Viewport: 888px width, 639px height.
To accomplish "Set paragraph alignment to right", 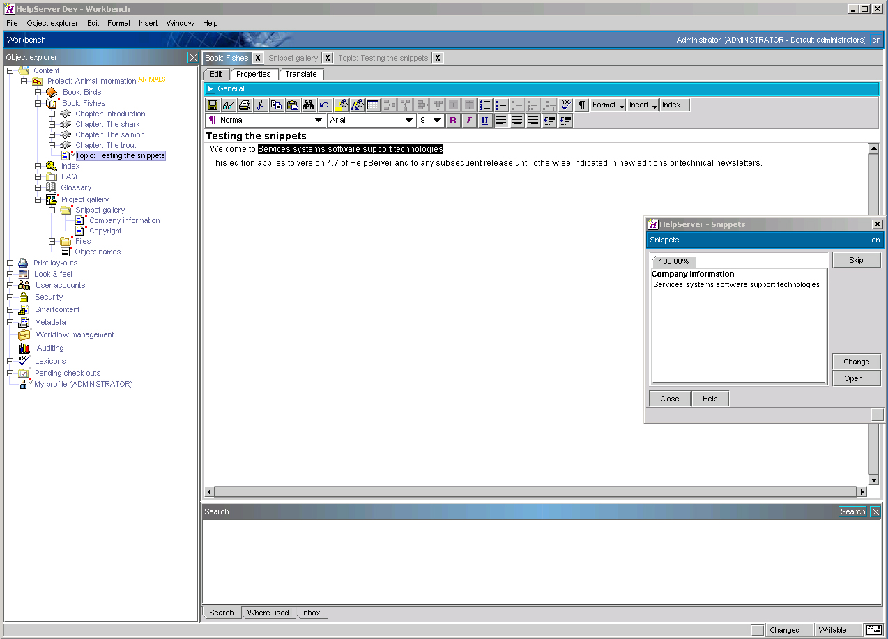I will [533, 121].
